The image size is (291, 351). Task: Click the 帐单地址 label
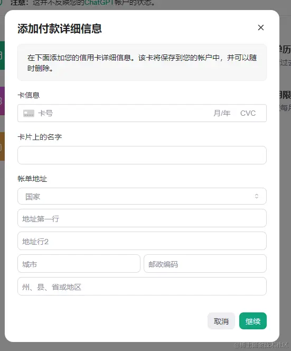pyautogui.click(x=32, y=179)
